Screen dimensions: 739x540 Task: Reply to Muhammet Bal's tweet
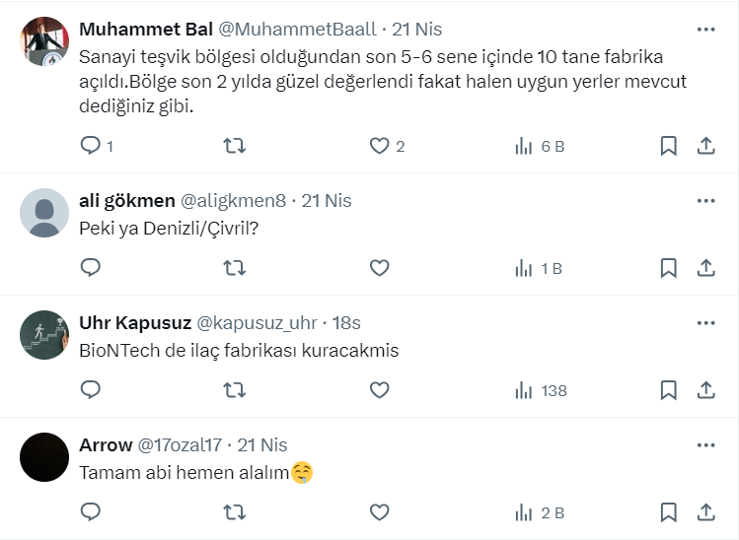click(91, 146)
